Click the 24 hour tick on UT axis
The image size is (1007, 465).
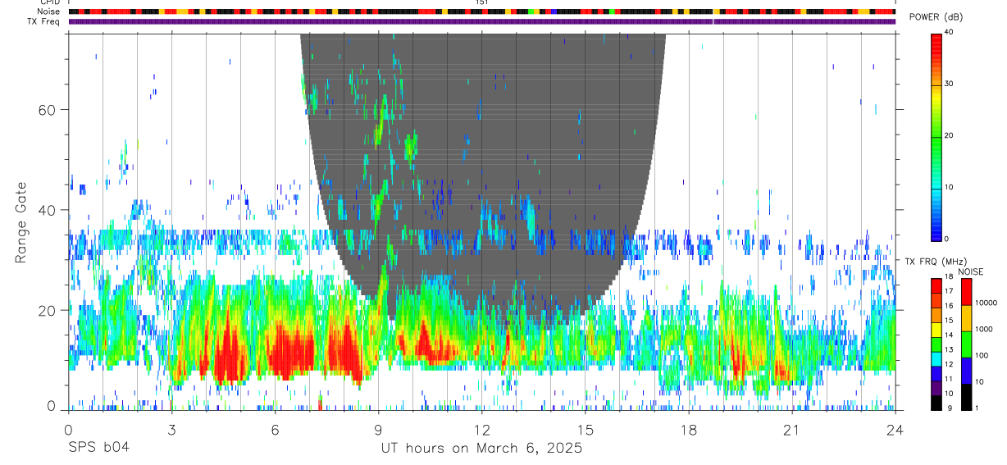click(x=895, y=429)
